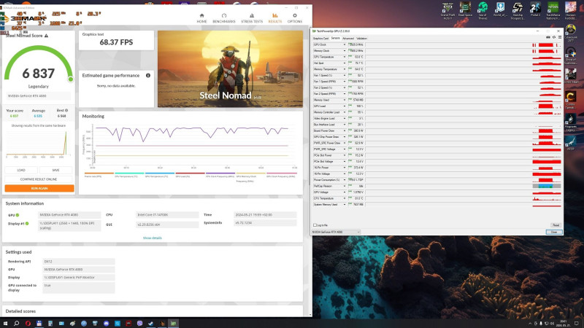Open the GPU-Z hamburger menu icon
The height and width of the screenshot is (328, 584).
[559, 38]
